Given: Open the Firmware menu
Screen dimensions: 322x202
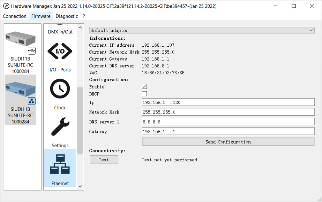Looking at the screenshot, I should pos(41,16).
